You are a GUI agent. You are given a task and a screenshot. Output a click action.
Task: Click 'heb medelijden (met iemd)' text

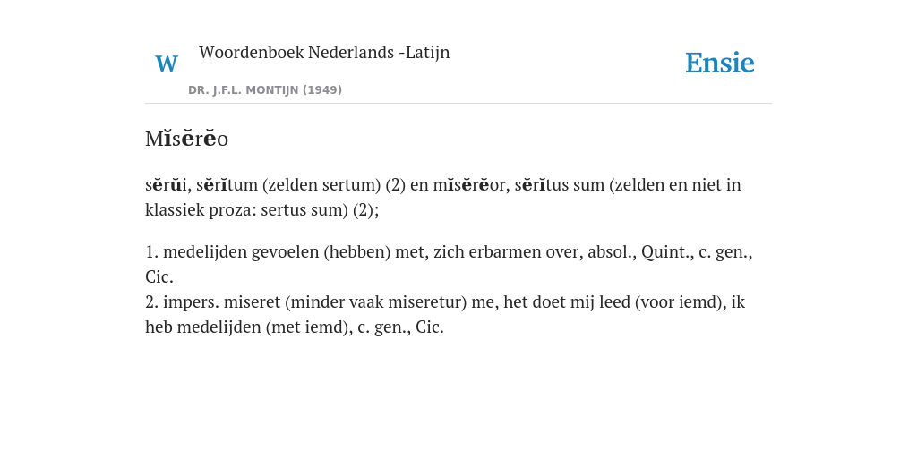pos(246,327)
